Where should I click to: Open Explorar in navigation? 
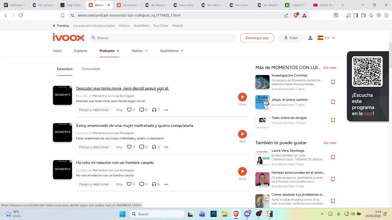(81, 51)
